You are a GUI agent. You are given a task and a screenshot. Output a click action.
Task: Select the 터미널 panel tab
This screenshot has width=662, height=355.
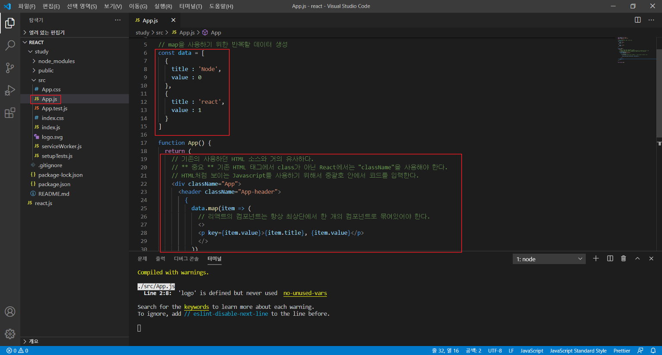[x=214, y=258]
